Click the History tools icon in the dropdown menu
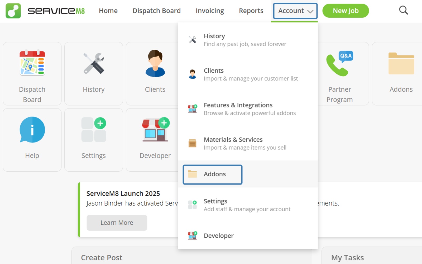Viewport: 422px width, 264px height. click(193, 40)
